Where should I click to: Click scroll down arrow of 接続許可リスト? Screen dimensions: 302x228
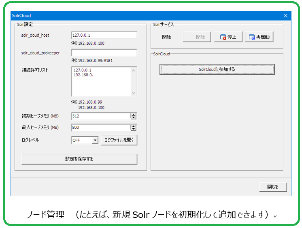[x=134, y=93]
